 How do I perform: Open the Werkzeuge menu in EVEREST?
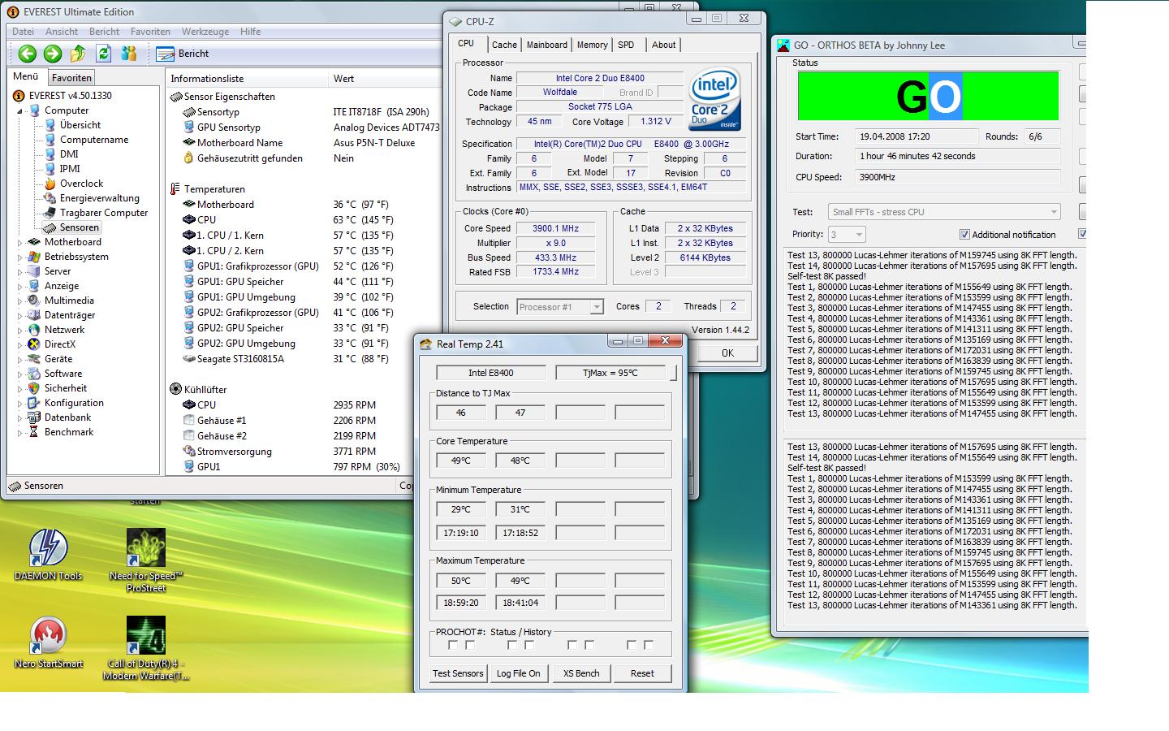tap(205, 32)
